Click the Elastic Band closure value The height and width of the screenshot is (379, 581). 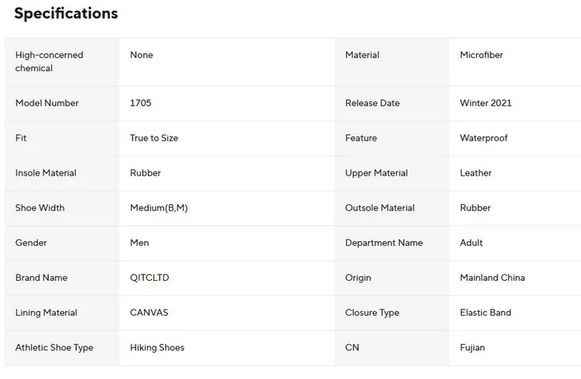click(x=485, y=312)
